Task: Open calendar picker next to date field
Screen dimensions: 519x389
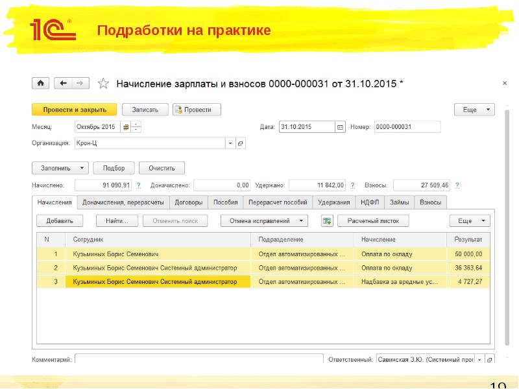Action: click(x=340, y=126)
